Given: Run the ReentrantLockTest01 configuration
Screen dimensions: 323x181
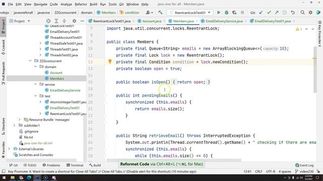Looking at the screenshot, I should (219, 13).
